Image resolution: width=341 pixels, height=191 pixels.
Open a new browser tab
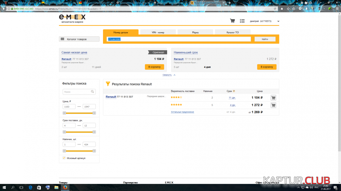[x=229, y=3]
